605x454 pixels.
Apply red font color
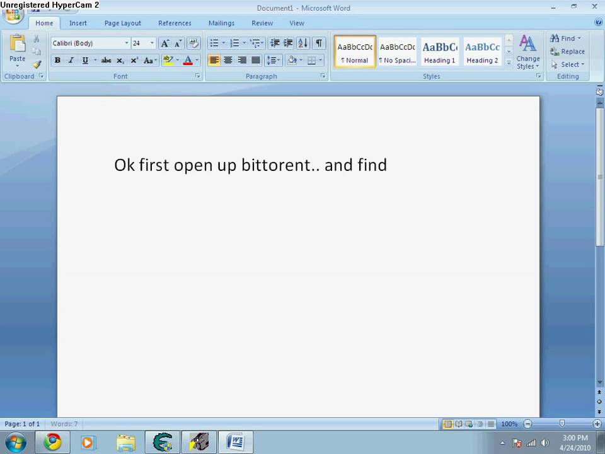pos(188,61)
